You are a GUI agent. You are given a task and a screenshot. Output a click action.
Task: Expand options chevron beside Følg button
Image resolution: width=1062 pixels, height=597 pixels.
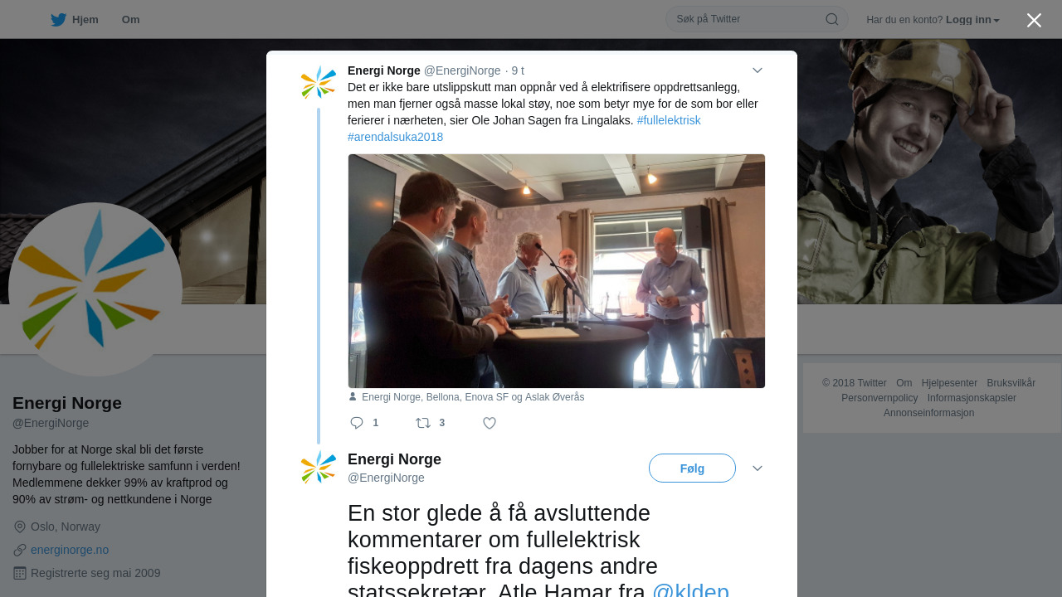(758, 468)
